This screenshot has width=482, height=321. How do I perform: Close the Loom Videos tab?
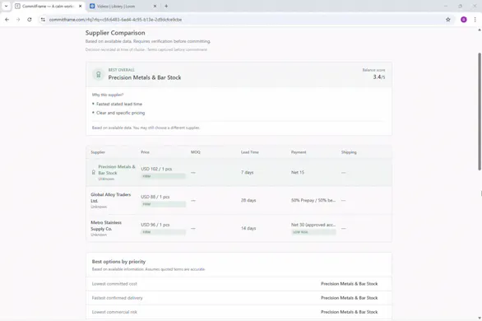pos(155,6)
